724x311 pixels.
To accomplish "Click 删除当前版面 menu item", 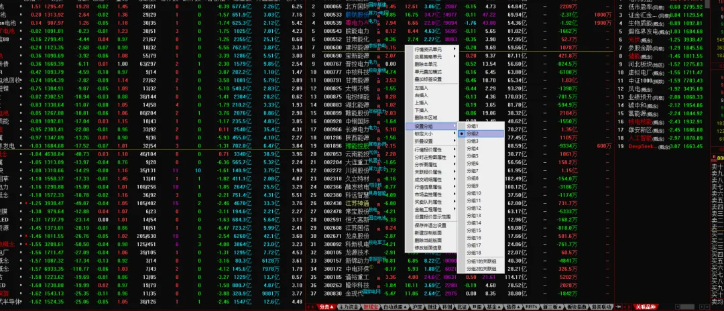I will click(432, 240).
